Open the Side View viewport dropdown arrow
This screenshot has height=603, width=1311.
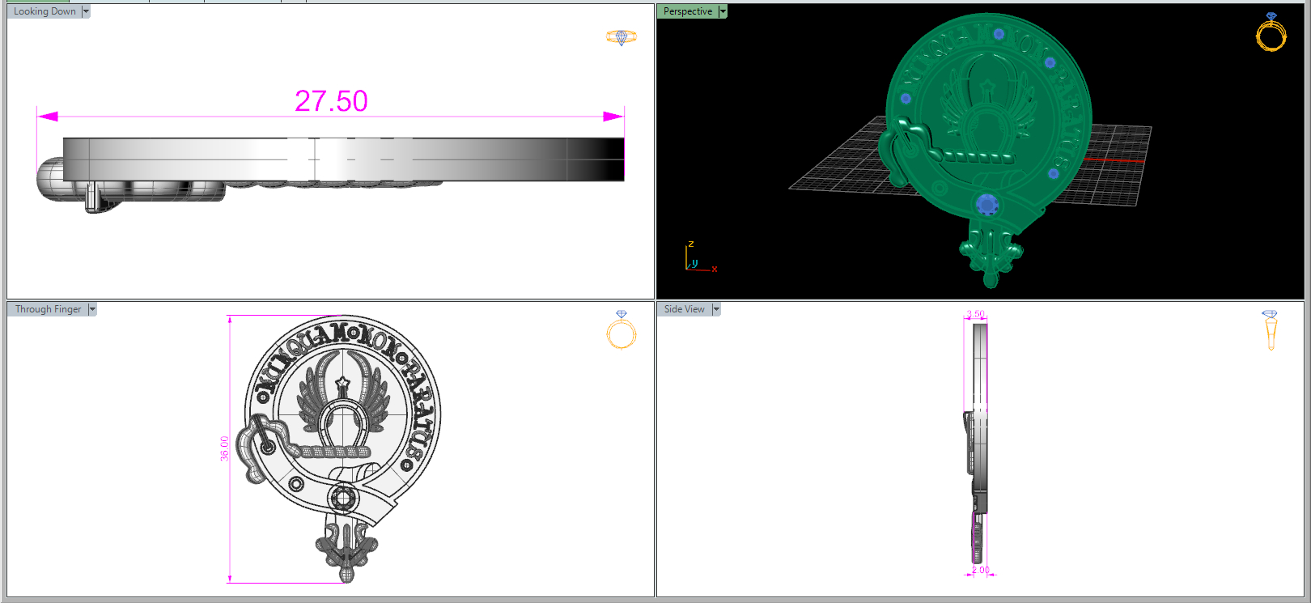coord(716,309)
